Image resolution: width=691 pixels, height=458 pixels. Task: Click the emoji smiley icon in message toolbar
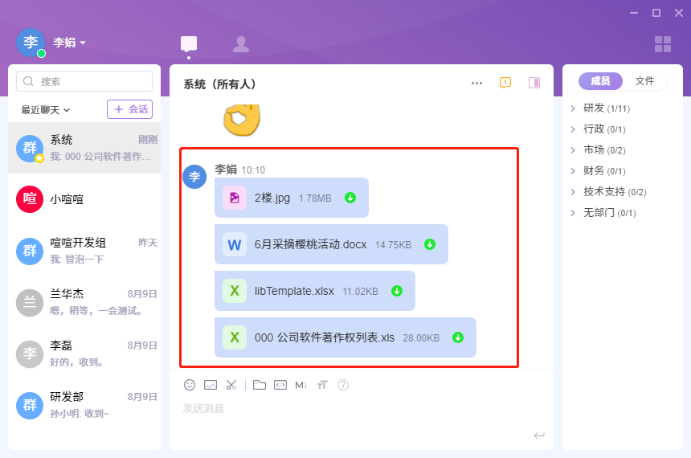click(x=190, y=385)
